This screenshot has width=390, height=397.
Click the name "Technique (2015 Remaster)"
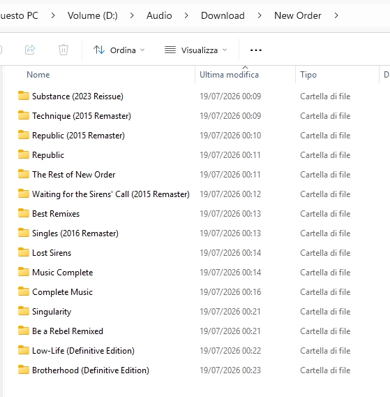pos(82,116)
